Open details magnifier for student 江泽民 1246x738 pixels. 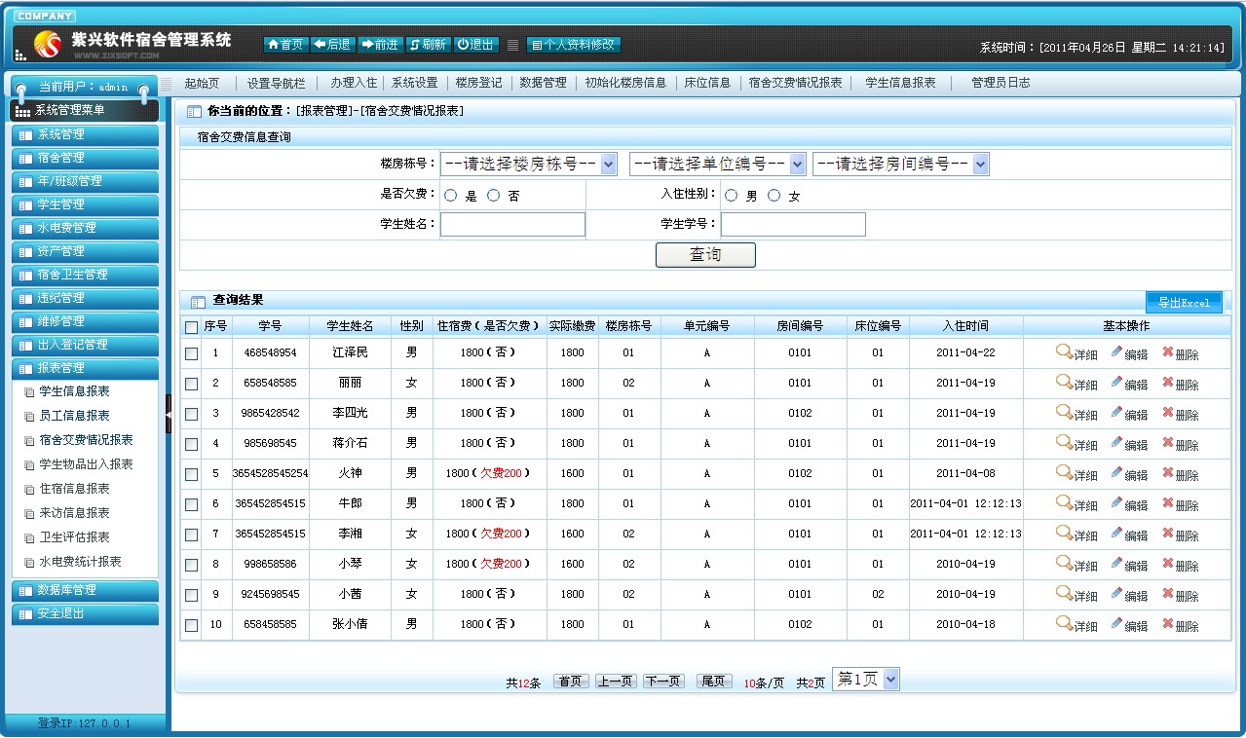click(x=1064, y=352)
